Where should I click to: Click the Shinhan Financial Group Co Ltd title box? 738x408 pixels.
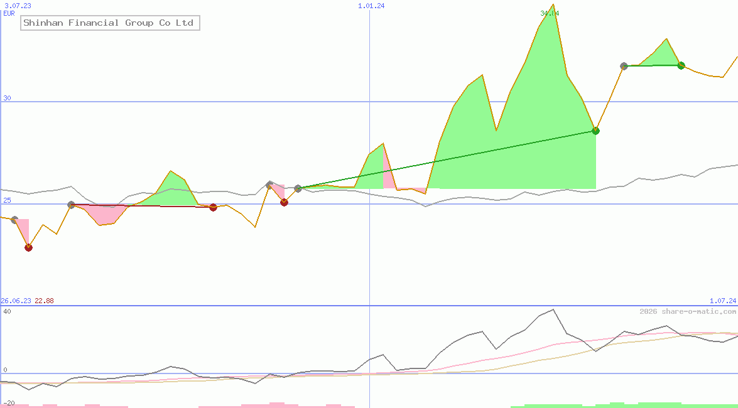point(110,23)
